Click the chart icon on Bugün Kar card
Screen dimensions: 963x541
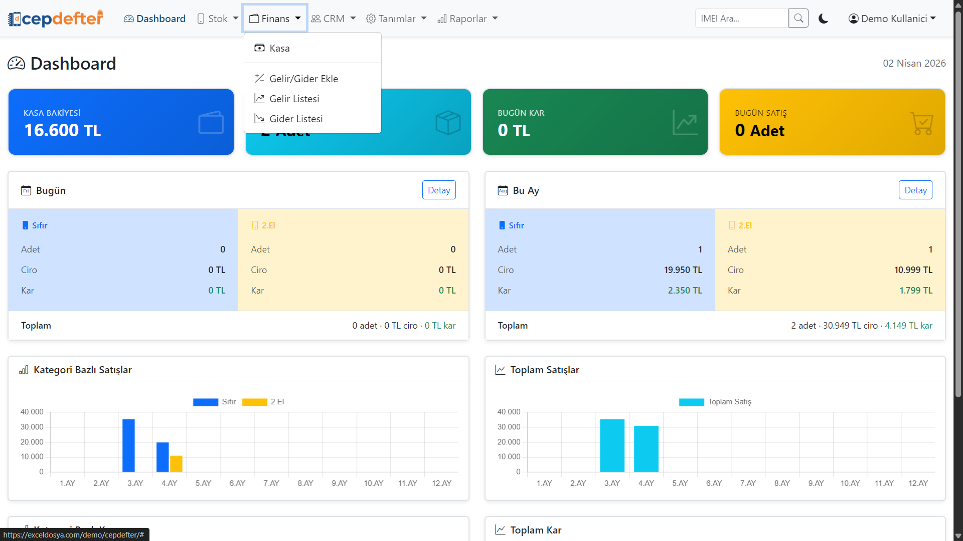(x=685, y=122)
